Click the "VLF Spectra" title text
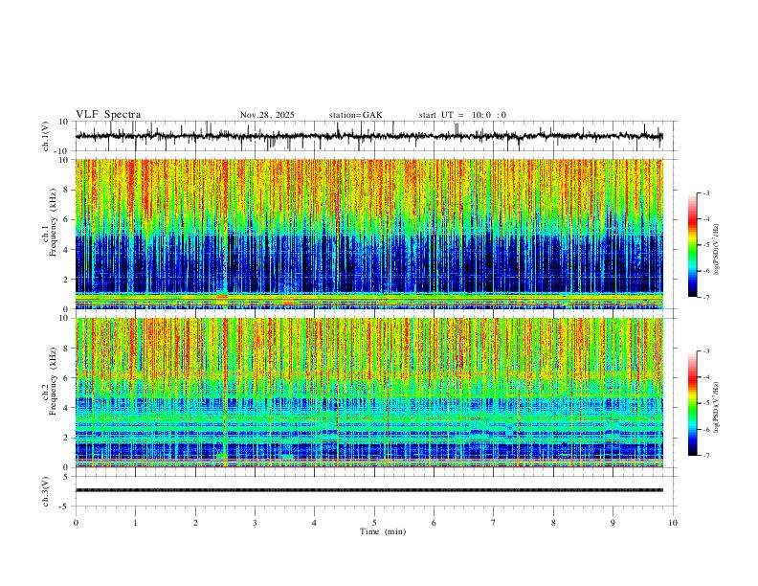 (x=108, y=115)
